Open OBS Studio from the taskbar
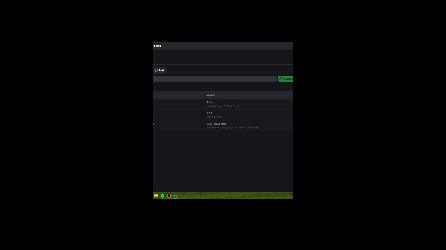The height and width of the screenshot is (250, 446). 169,196
